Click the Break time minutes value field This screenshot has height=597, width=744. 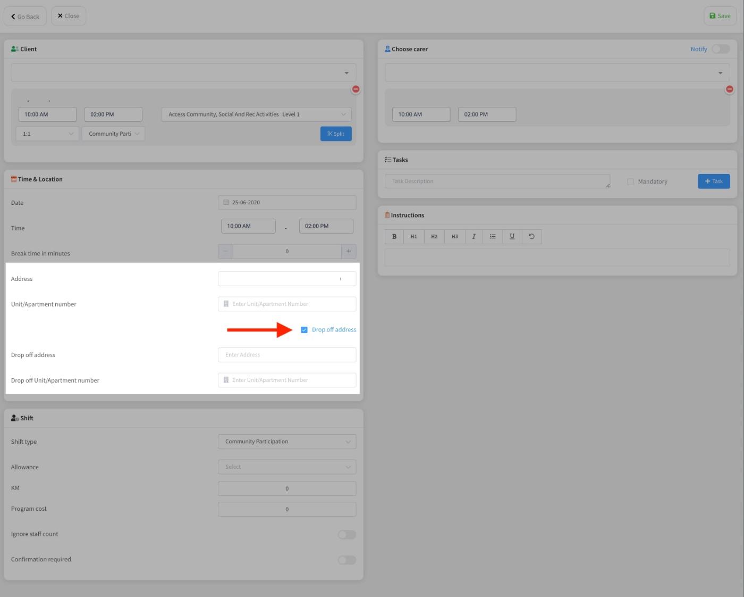point(287,252)
